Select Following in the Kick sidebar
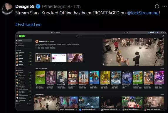This screenshot has height=113, width=168. pos(24,46)
